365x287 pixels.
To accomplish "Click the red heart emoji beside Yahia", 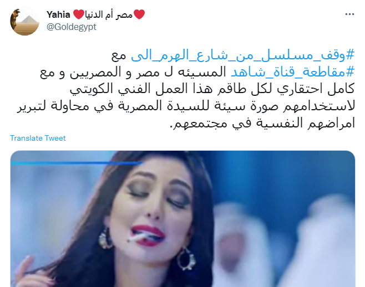I will (x=79, y=14).
